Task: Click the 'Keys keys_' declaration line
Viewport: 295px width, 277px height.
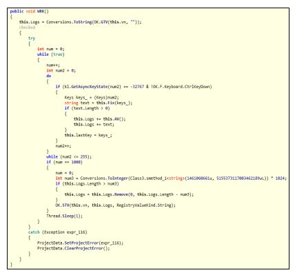Action: point(92,97)
